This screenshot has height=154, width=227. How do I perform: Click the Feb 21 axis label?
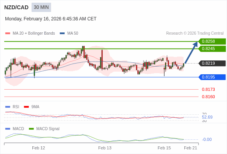[190, 148]
